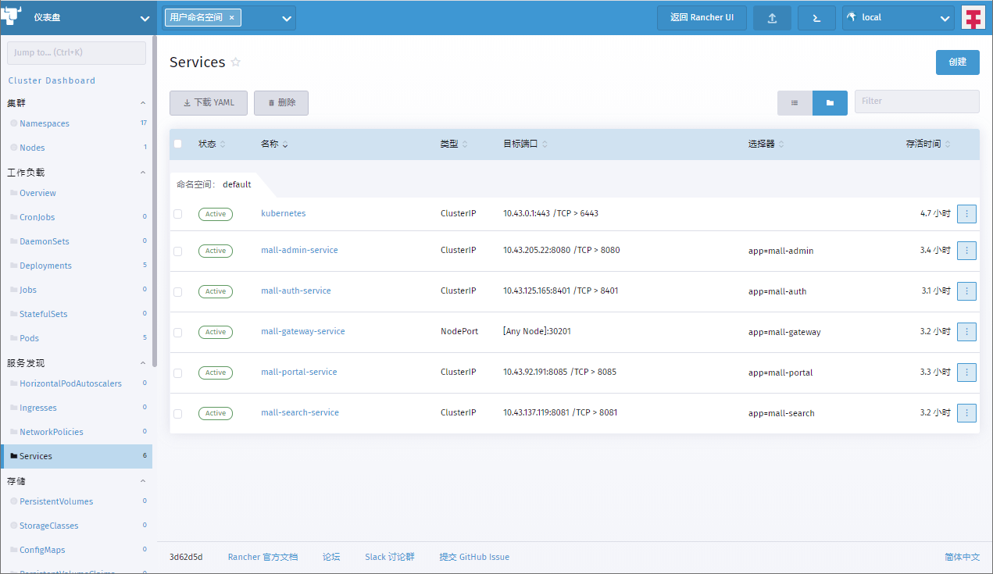Viewport: 993px width, 574px height.
Task: Focus the Filter search field
Action: [x=916, y=102]
